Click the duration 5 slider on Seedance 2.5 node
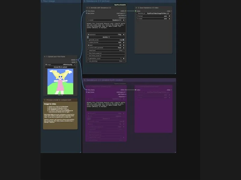 106,37
